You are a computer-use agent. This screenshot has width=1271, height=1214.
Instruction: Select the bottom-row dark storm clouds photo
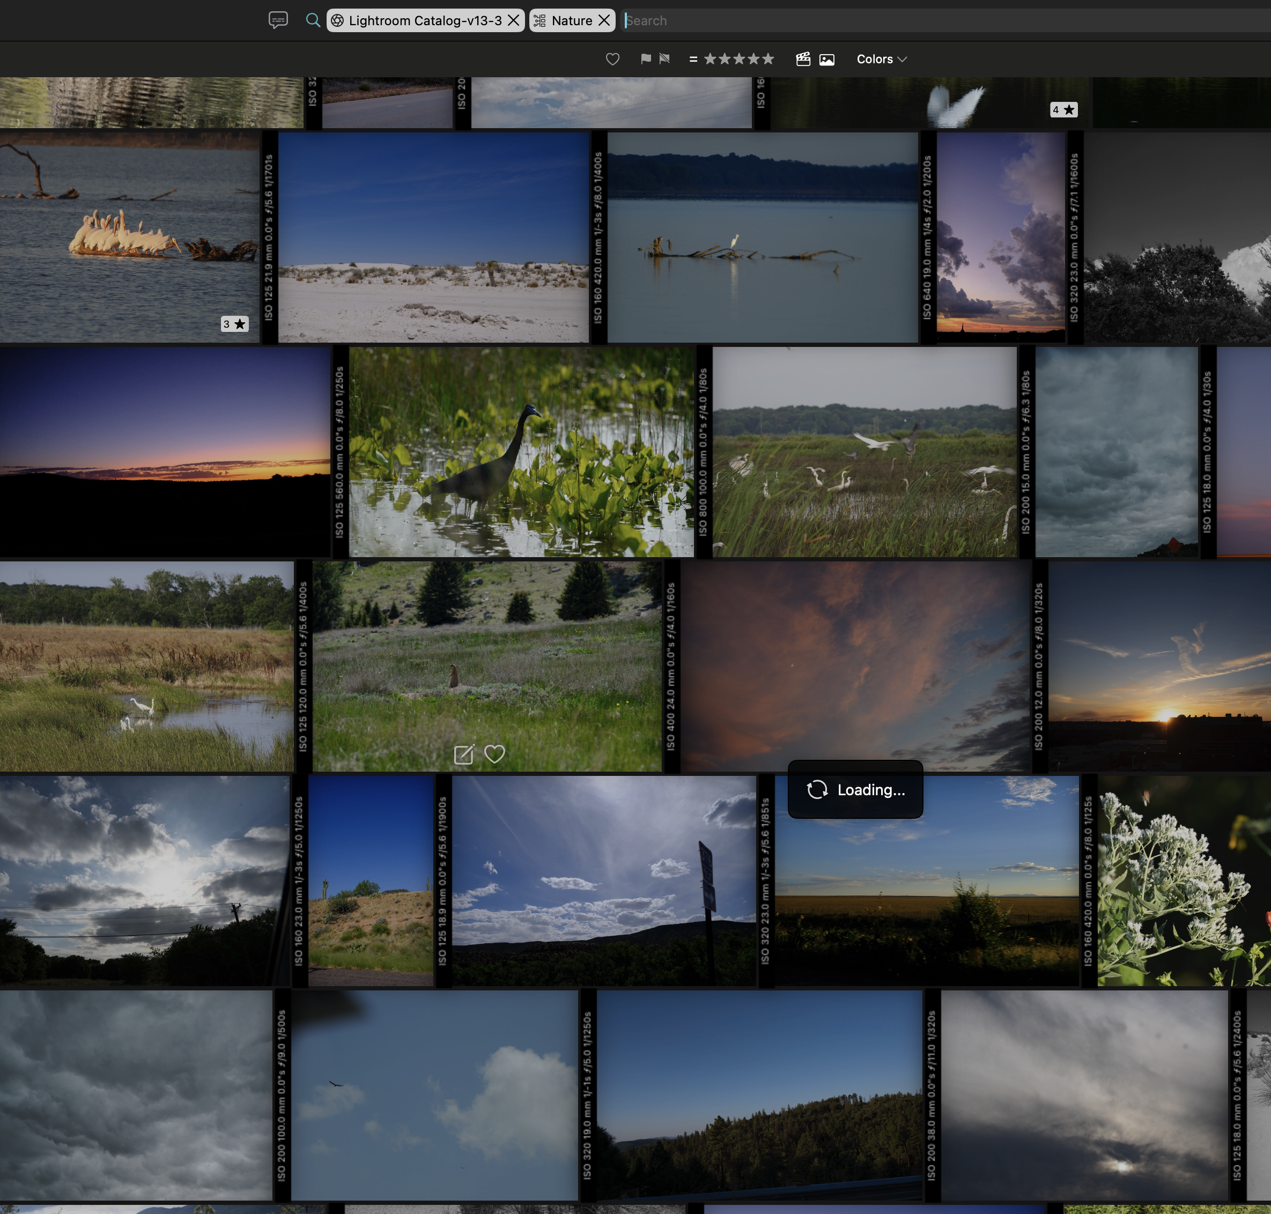pos(136,1095)
